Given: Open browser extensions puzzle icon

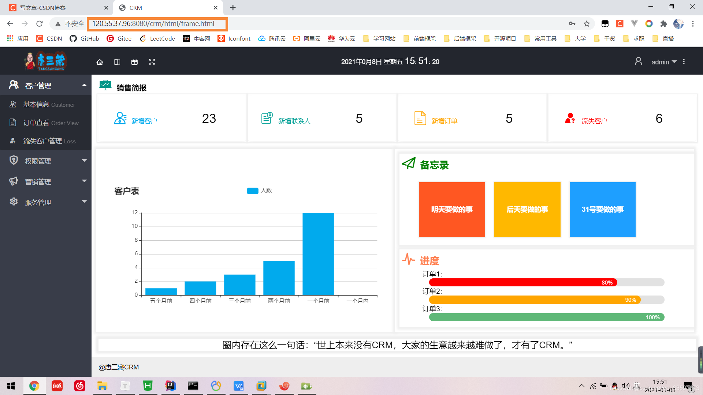Looking at the screenshot, I should [663, 24].
